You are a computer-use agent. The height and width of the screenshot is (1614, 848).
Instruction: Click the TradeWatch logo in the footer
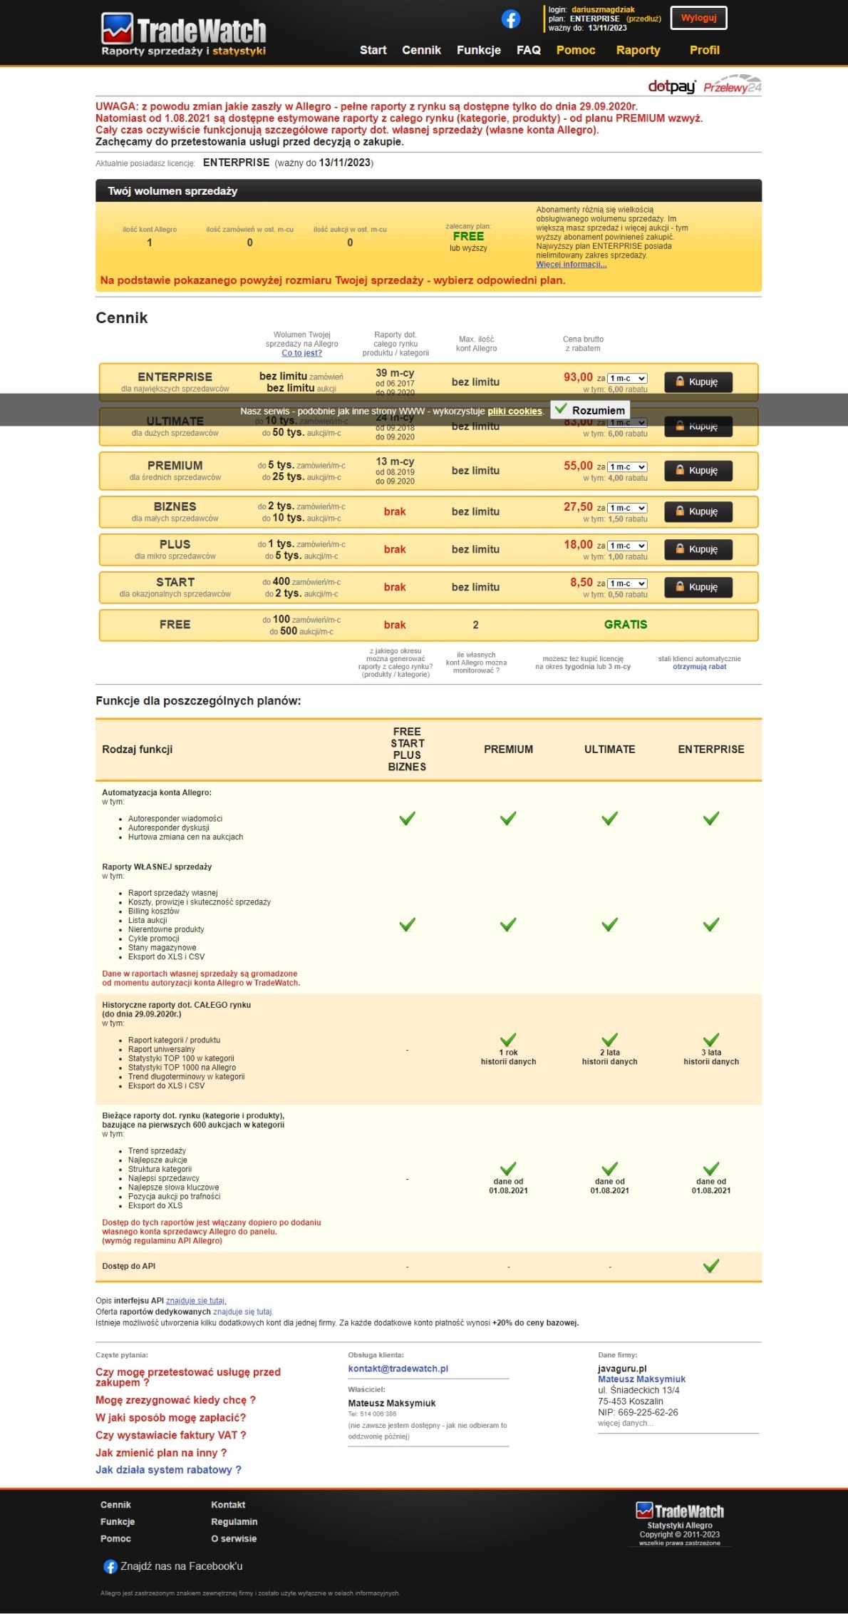click(680, 1511)
